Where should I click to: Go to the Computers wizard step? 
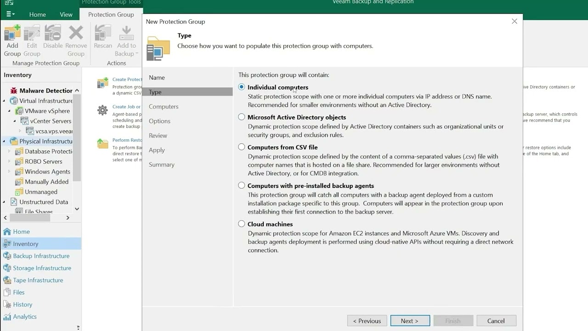tap(164, 107)
